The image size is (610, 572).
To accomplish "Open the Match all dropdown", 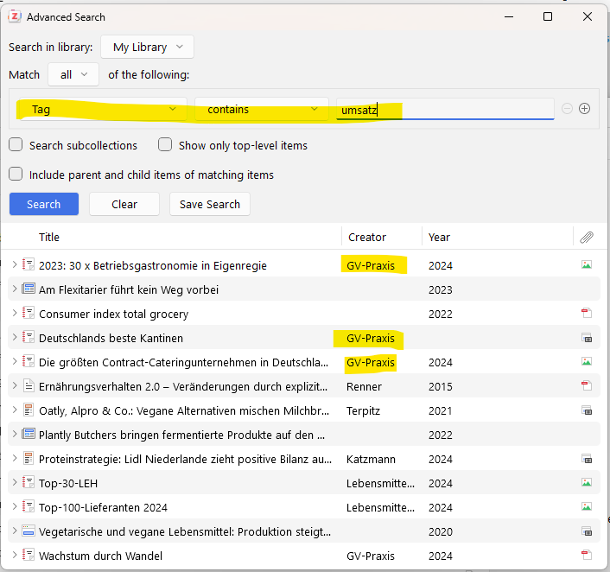I will (73, 74).
